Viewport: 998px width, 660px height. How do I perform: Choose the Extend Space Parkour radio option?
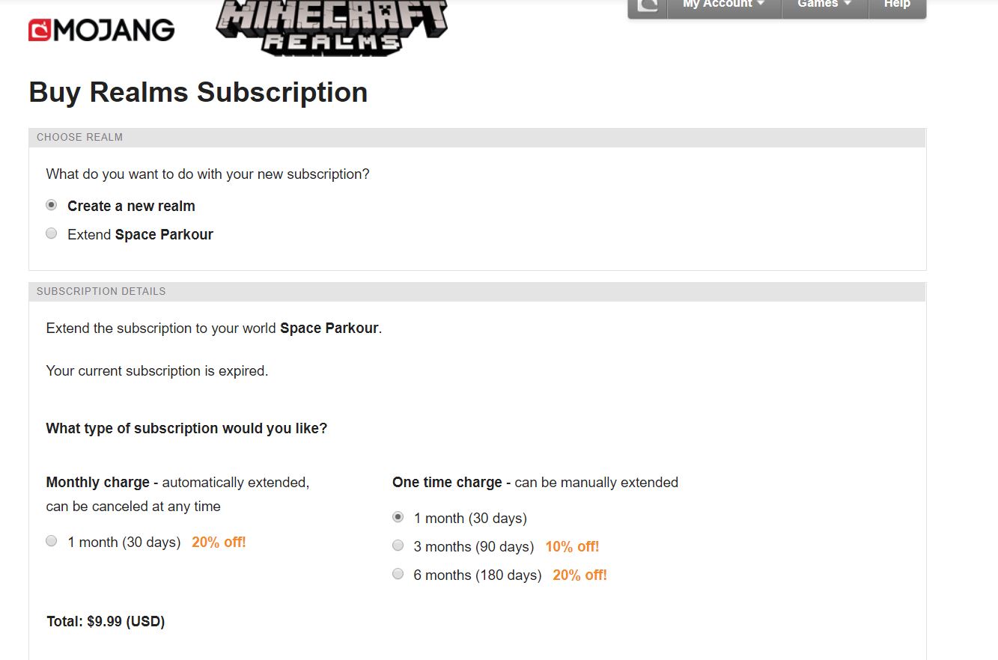51,233
